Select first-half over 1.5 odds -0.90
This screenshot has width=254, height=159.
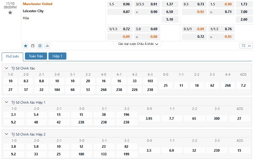pos(221,4)
